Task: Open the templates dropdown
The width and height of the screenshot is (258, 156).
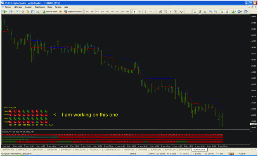Action: 246,12
